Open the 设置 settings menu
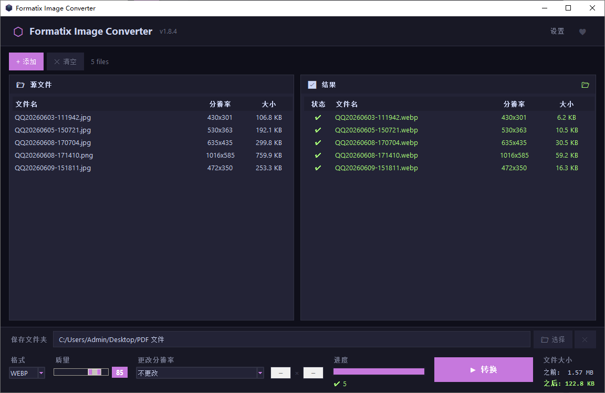Viewport: 605px width, 393px height. point(557,32)
